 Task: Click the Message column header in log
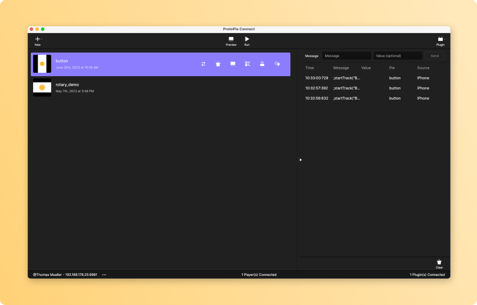[x=341, y=68]
